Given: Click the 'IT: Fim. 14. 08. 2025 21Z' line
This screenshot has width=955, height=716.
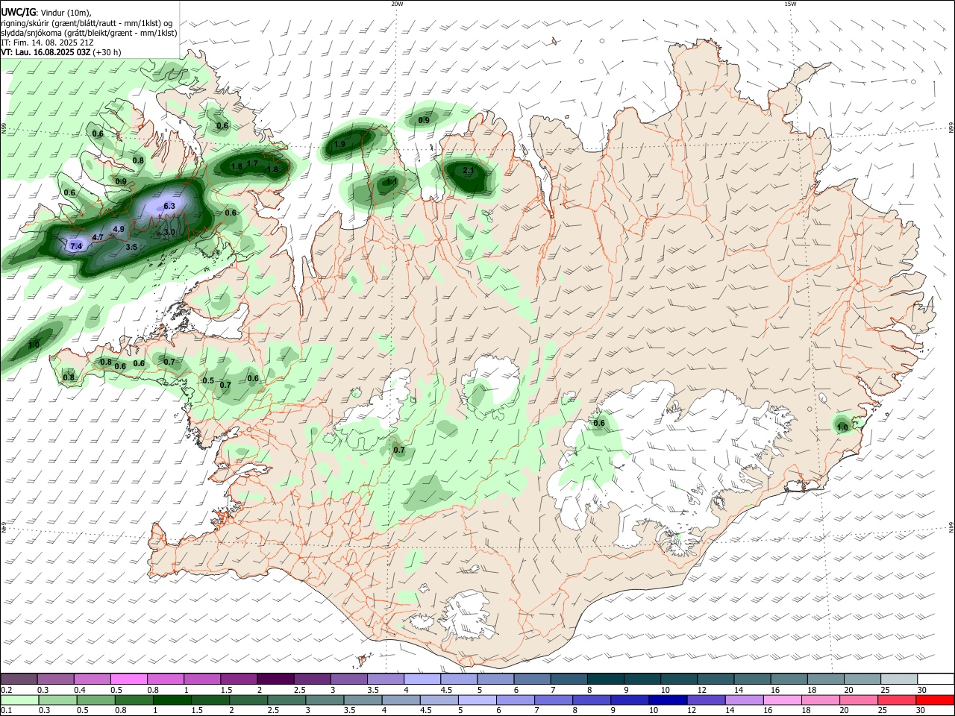Looking at the screenshot, I should [x=46, y=43].
